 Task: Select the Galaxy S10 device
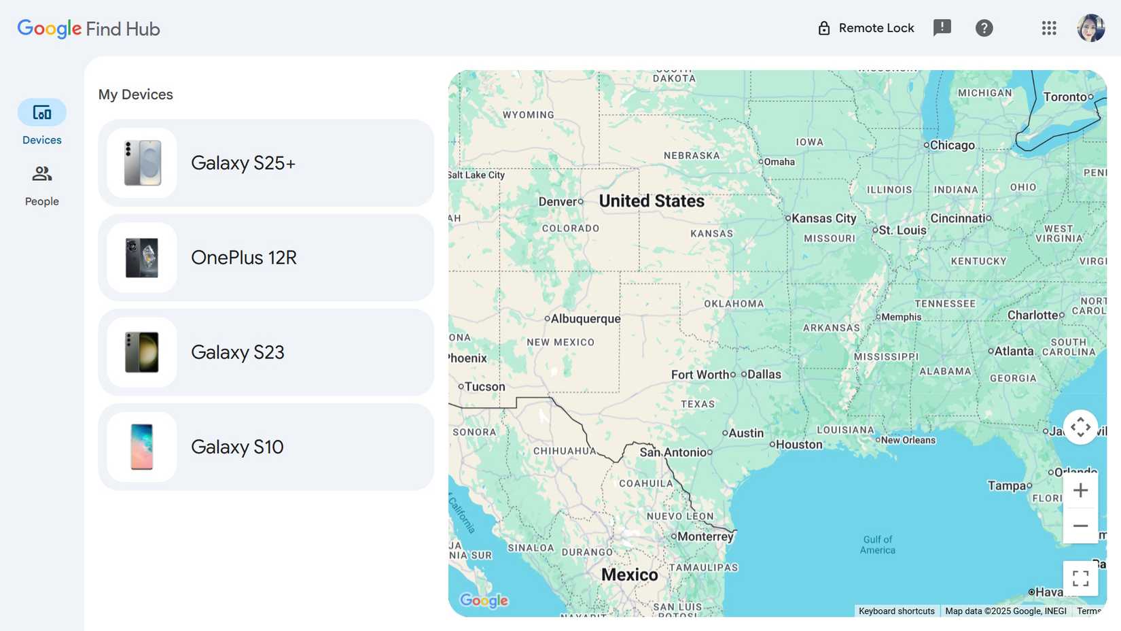pos(266,446)
